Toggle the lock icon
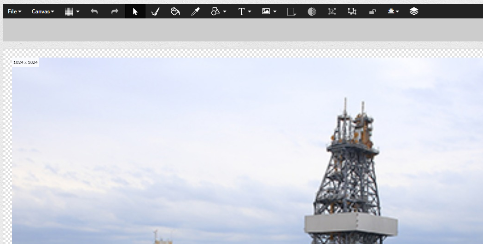483x244 pixels. click(372, 12)
